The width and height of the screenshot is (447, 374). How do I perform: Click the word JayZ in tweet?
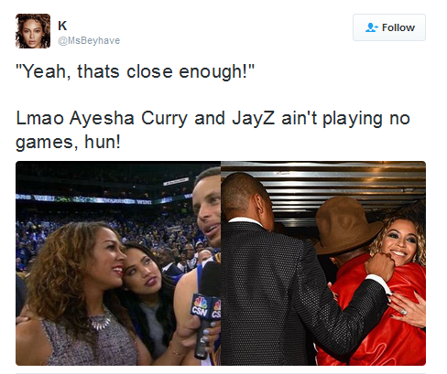point(254,118)
